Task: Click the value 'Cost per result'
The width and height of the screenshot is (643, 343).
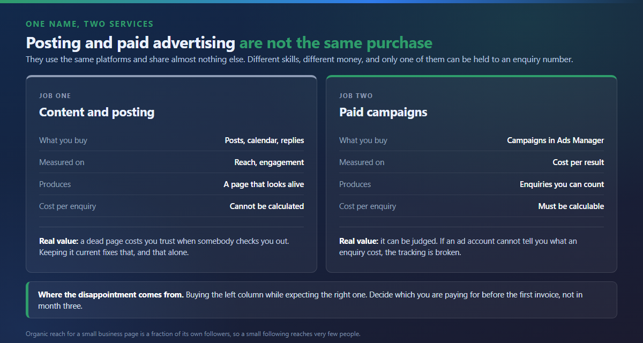Action: 578,162
